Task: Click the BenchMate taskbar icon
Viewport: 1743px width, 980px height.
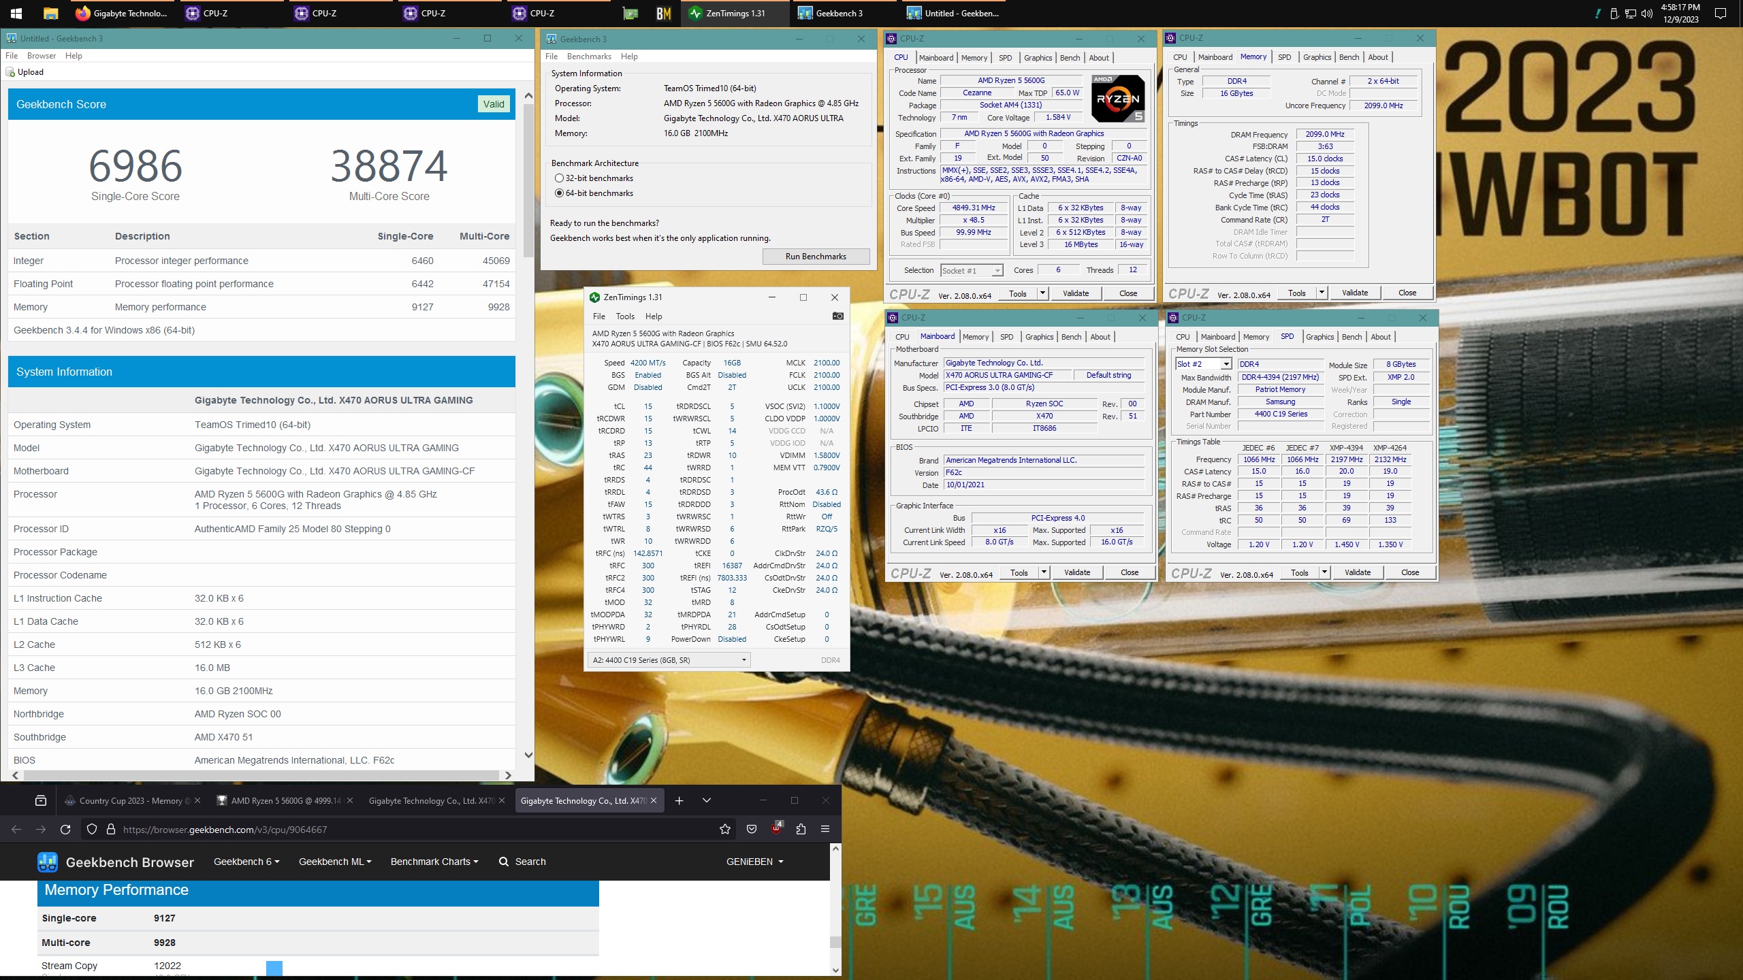Action: pos(663,13)
